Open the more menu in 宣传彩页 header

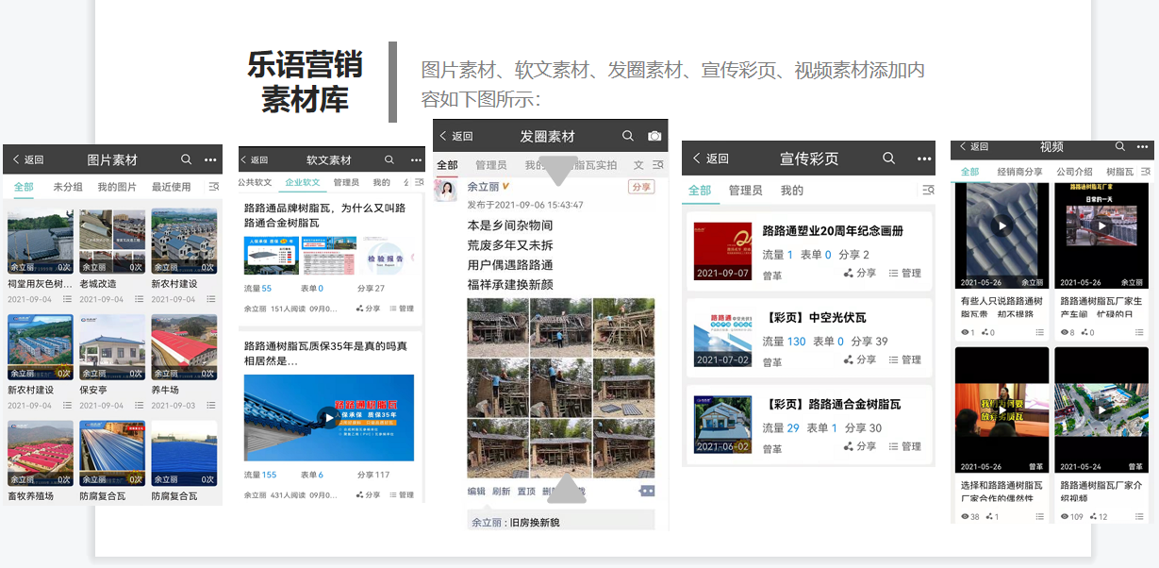pos(923,159)
